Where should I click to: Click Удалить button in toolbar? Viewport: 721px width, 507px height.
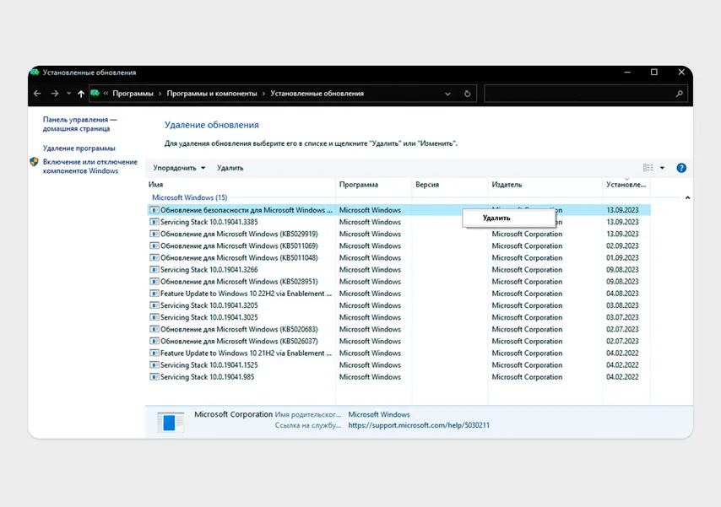[x=230, y=168]
